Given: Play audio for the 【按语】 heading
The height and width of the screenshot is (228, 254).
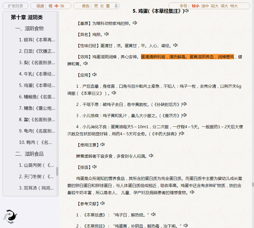Looking at the screenshot, I should point(94,167).
